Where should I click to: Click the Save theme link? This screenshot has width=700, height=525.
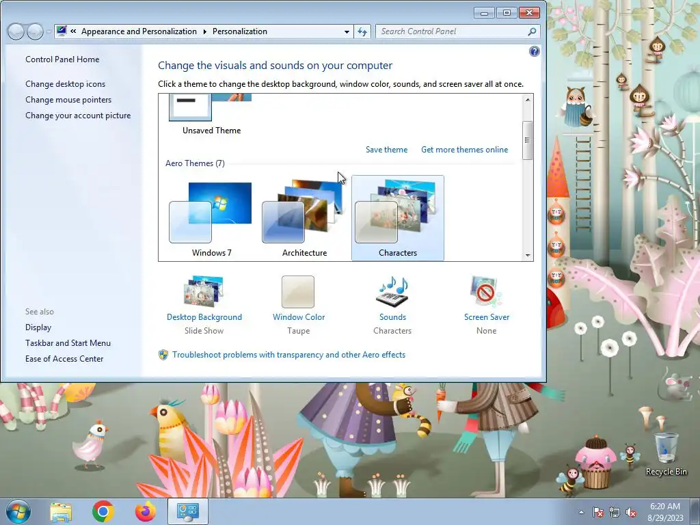tap(387, 150)
